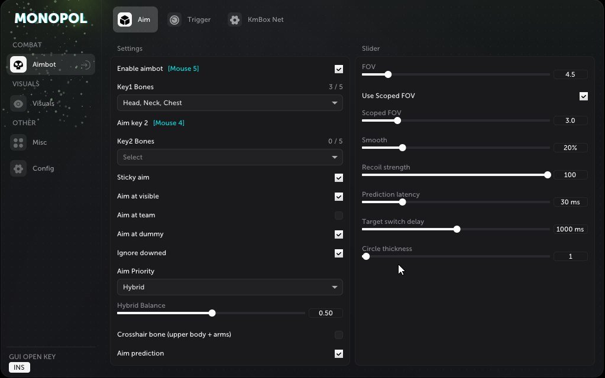
Task: Change the [Mouse 4] Aim key 2 bind
Action: 169,123
